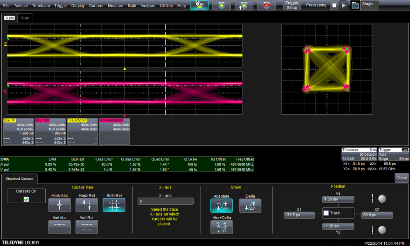Close the Standard Cursors panel
The height and width of the screenshot is (246, 410).
click(x=401, y=178)
